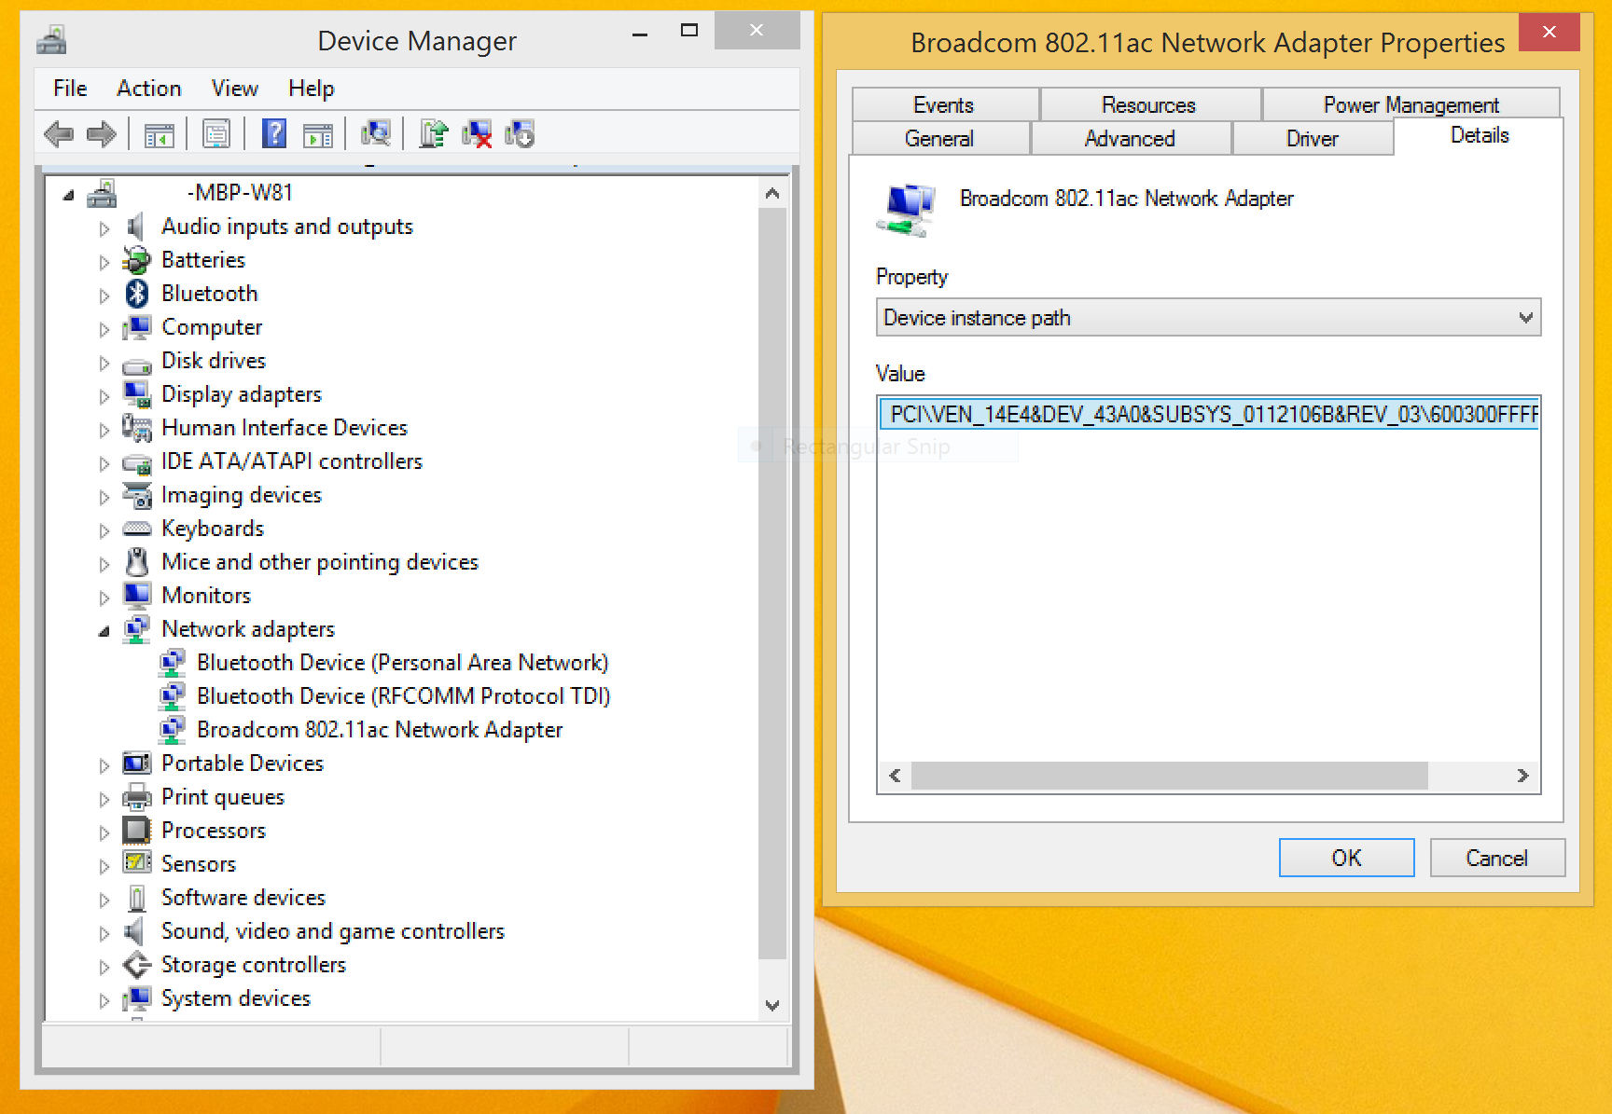Expand the Sound, video and game controllers node
The width and height of the screenshot is (1612, 1114).
click(x=104, y=933)
